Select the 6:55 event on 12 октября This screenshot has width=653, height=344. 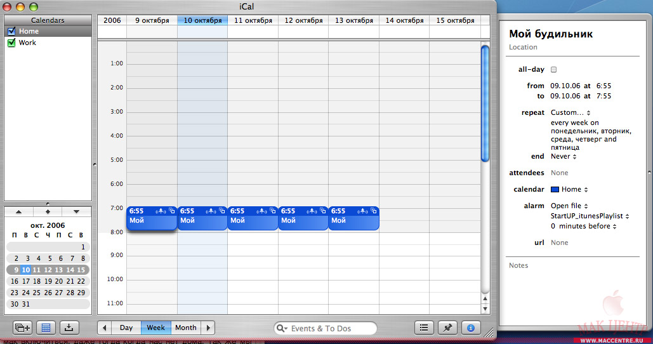[303, 218]
